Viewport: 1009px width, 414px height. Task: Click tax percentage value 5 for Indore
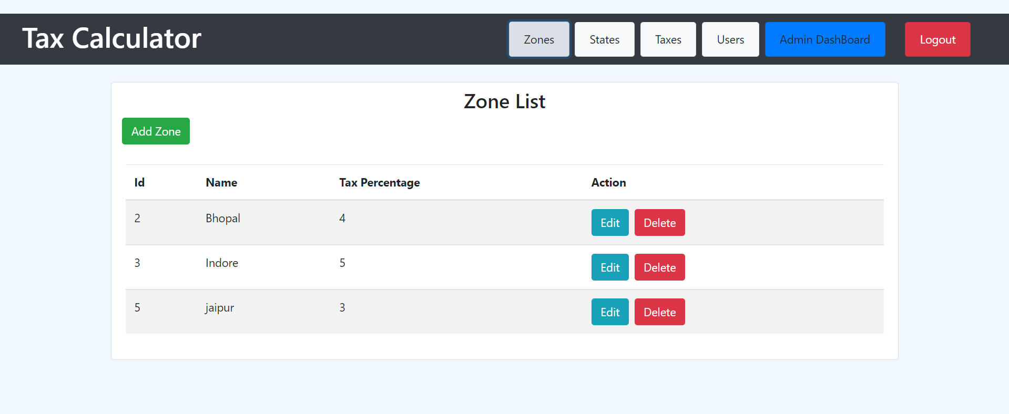click(x=342, y=263)
